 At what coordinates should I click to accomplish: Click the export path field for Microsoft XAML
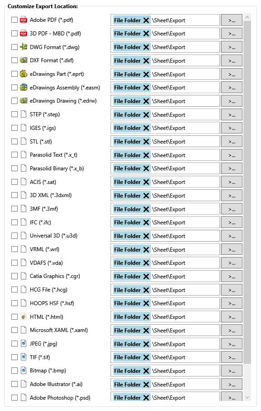165,330
